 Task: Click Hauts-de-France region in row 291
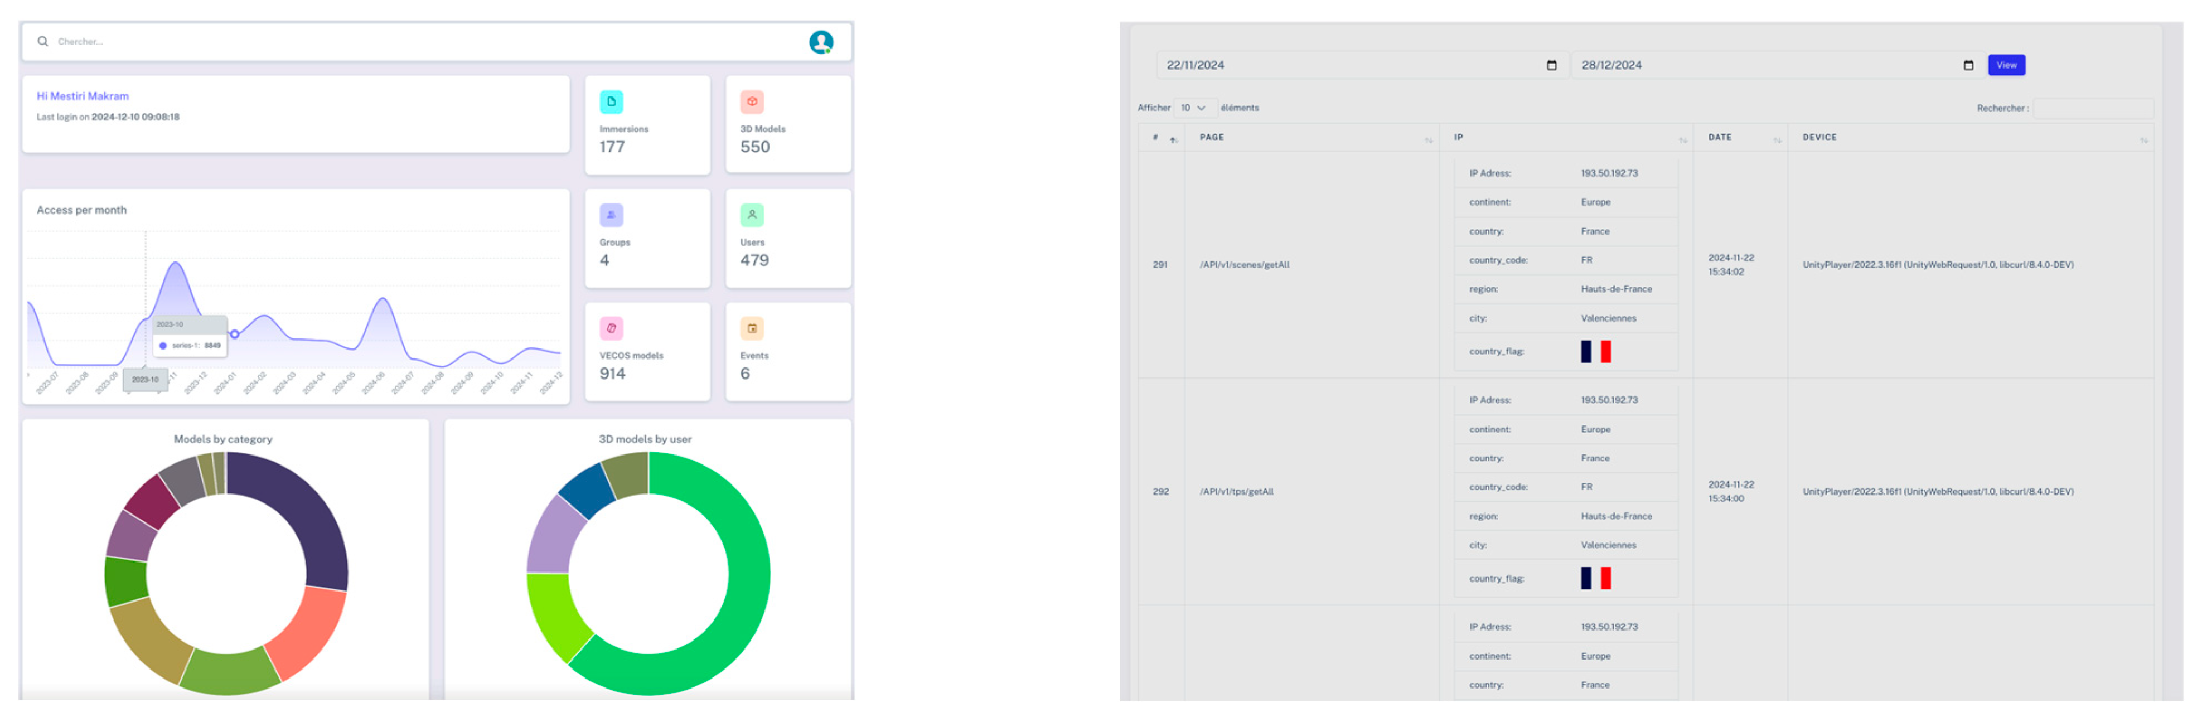(x=1615, y=289)
